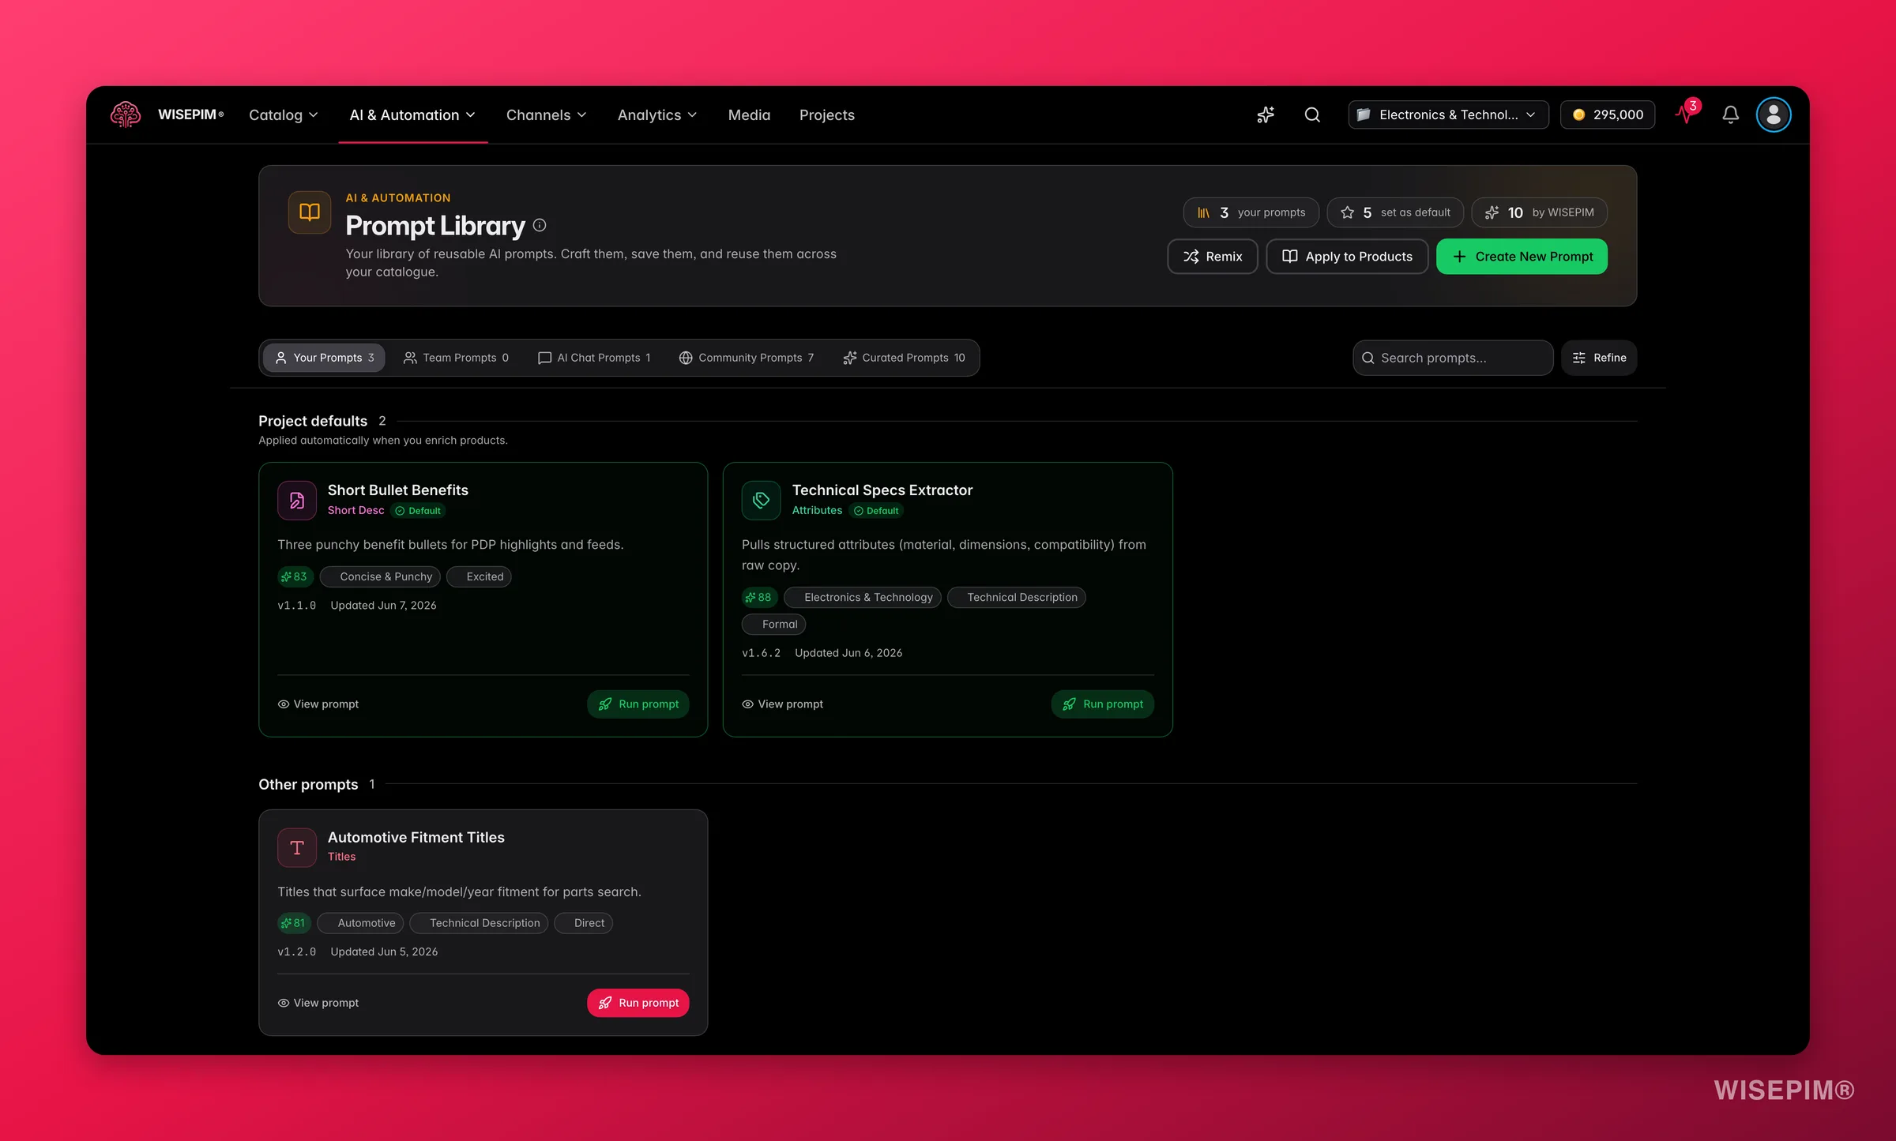This screenshot has width=1896, height=1141.
Task: Open the Electronics & Technol... project selector
Action: (x=1448, y=114)
